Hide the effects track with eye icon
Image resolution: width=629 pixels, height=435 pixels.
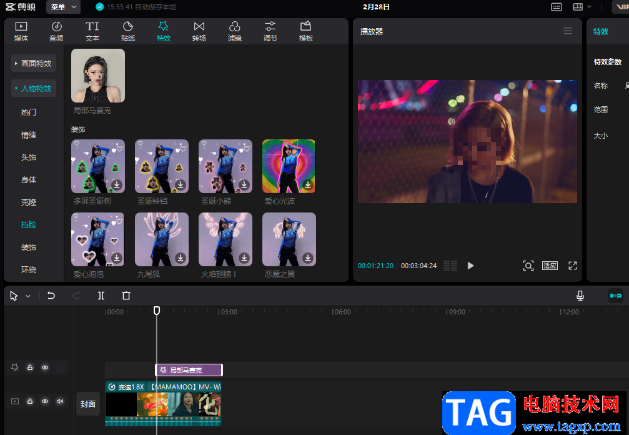[45, 367]
